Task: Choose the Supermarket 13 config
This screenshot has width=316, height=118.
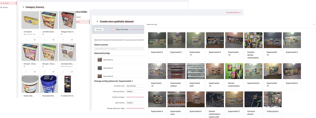Action: pos(157,76)
